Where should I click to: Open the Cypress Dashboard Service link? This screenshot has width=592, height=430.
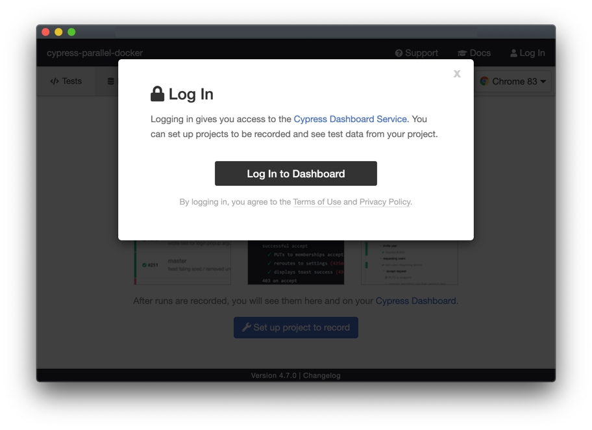coord(350,119)
